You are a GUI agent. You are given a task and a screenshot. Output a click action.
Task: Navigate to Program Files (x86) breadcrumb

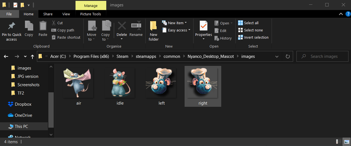point(91,56)
